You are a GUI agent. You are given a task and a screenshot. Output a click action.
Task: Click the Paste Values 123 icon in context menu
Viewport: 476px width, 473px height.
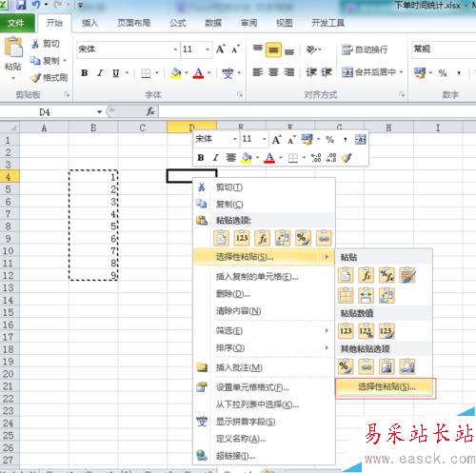tap(242, 238)
